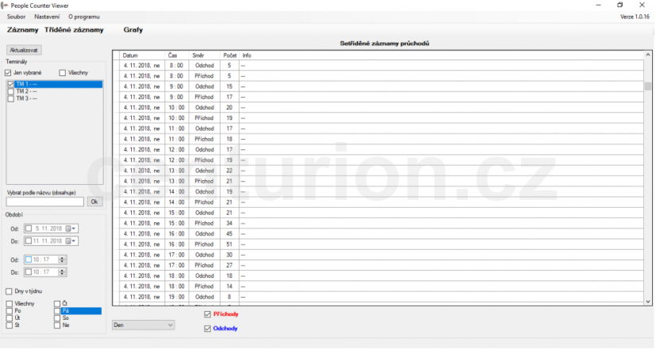This screenshot has height=350, width=656.
Task: Sort by the Směr column header
Action: tap(205, 56)
